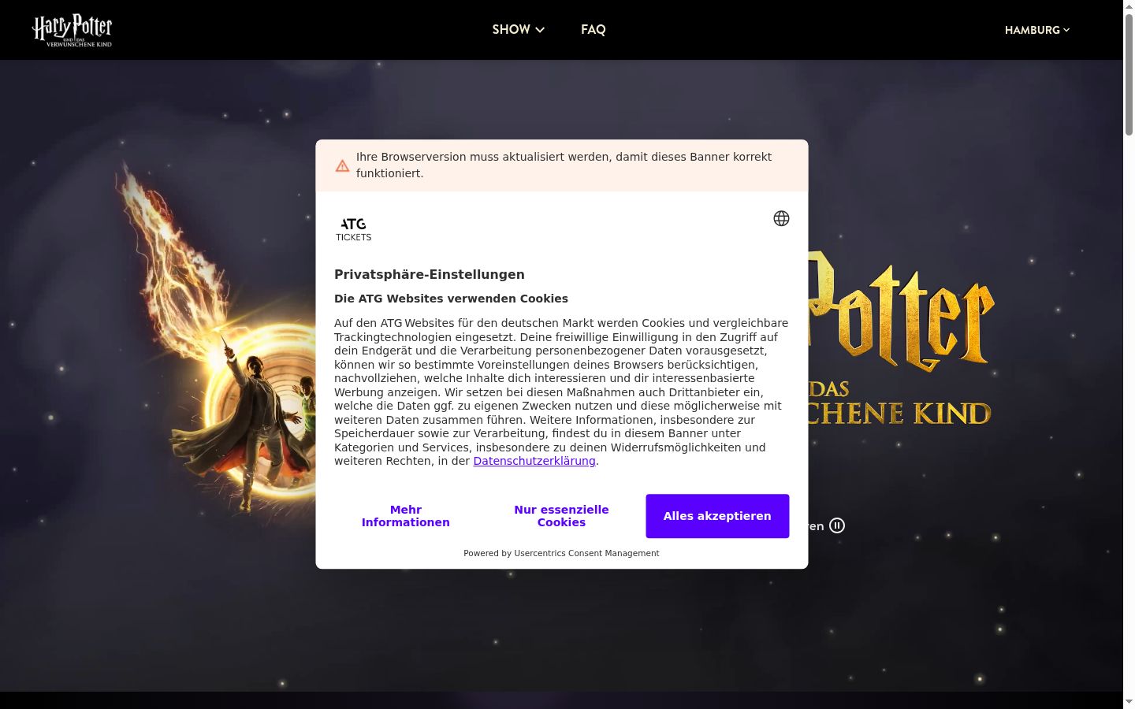Image resolution: width=1135 pixels, height=709 pixels.
Task: Open the HAMBURG location dropdown
Action: click(1037, 30)
